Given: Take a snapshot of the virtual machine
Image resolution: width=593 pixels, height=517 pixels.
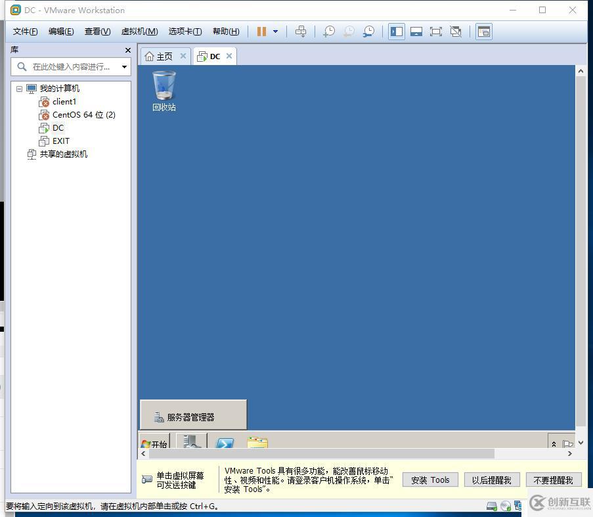Looking at the screenshot, I should (329, 32).
